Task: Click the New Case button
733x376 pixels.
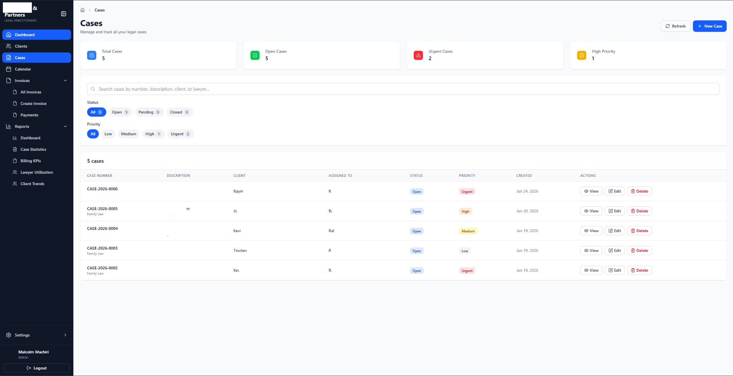Action: pyautogui.click(x=709, y=26)
